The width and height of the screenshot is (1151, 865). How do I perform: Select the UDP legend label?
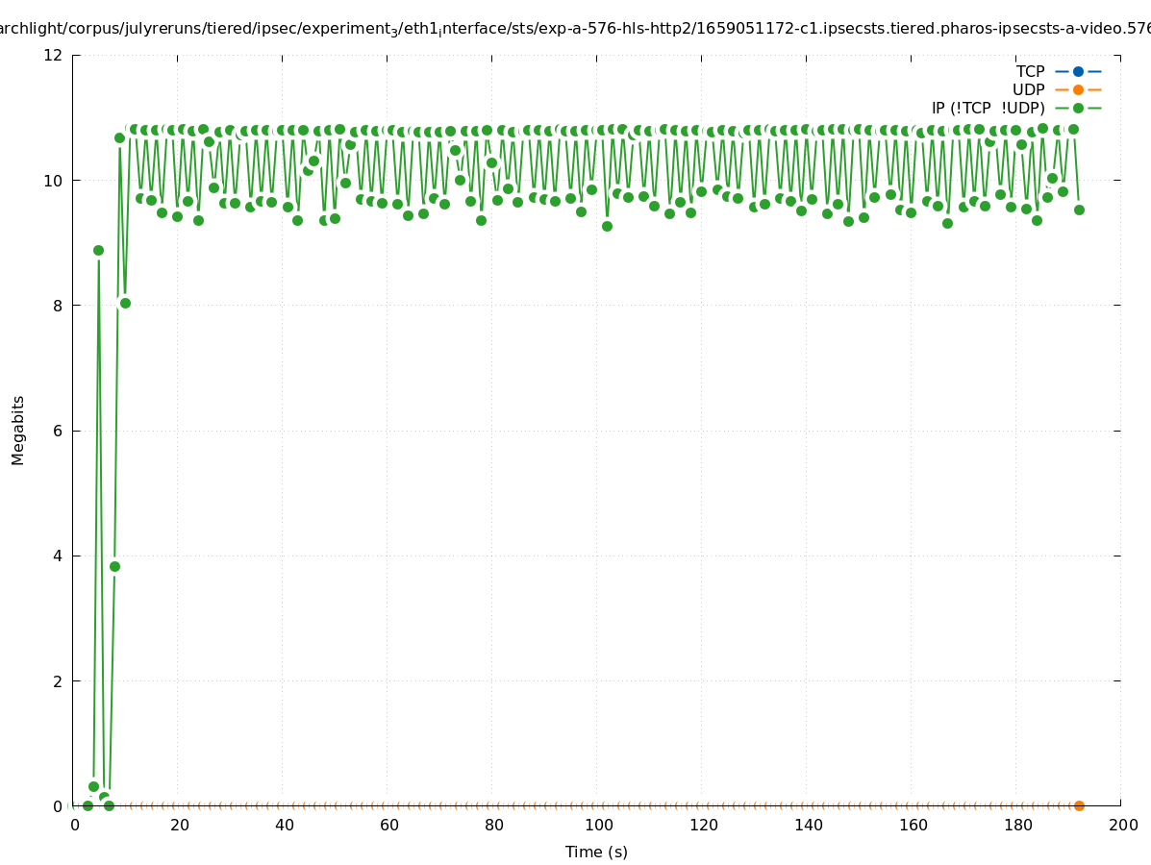pyautogui.click(x=1028, y=89)
